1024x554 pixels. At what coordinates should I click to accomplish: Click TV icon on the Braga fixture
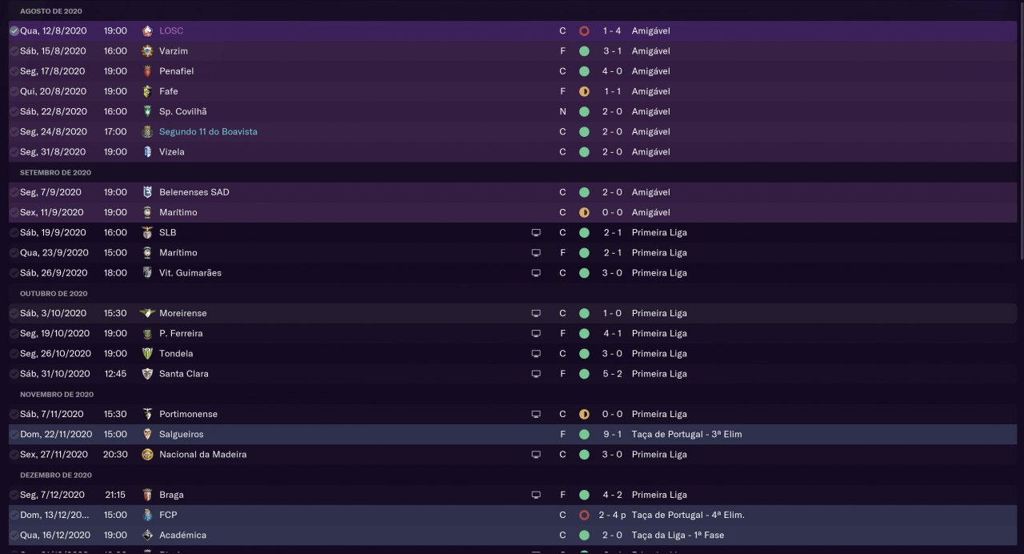[536, 495]
